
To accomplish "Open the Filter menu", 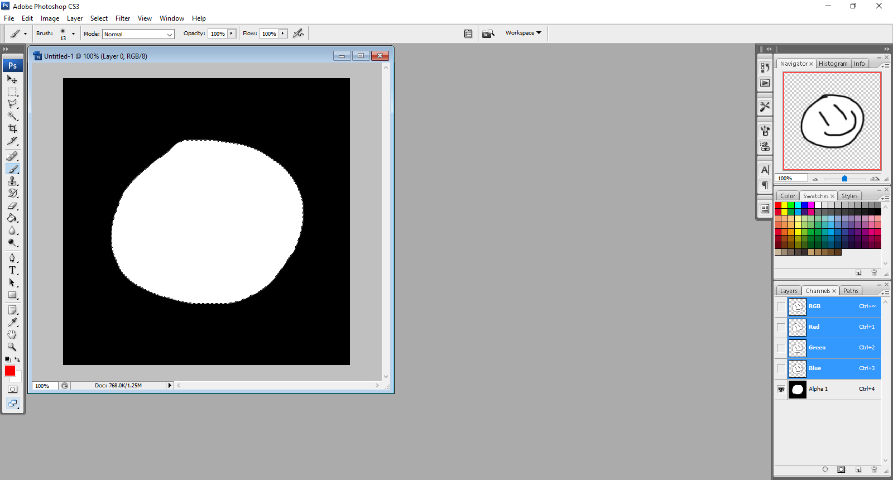I will 123,18.
